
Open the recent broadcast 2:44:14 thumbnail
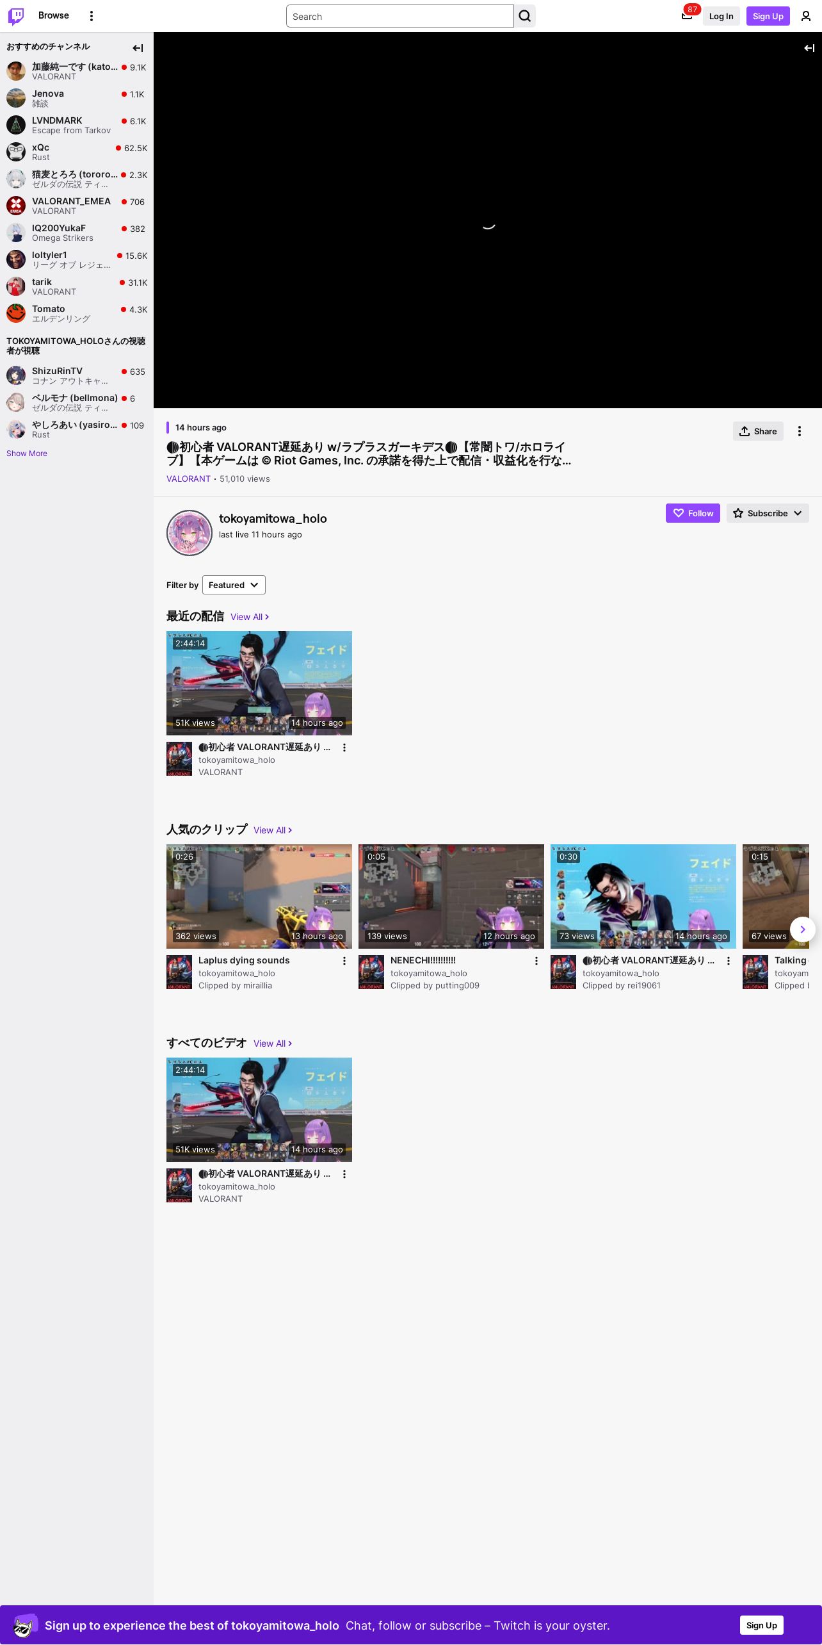point(259,683)
